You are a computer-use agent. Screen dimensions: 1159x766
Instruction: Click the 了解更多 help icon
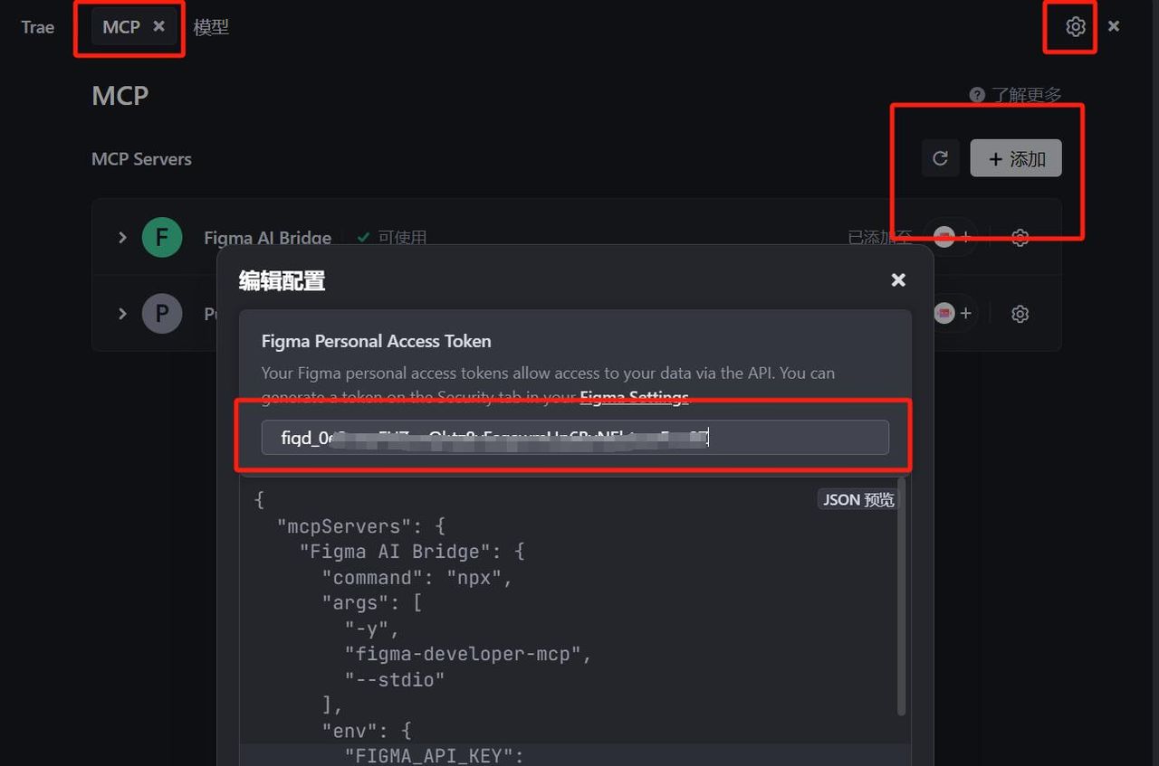coord(977,95)
